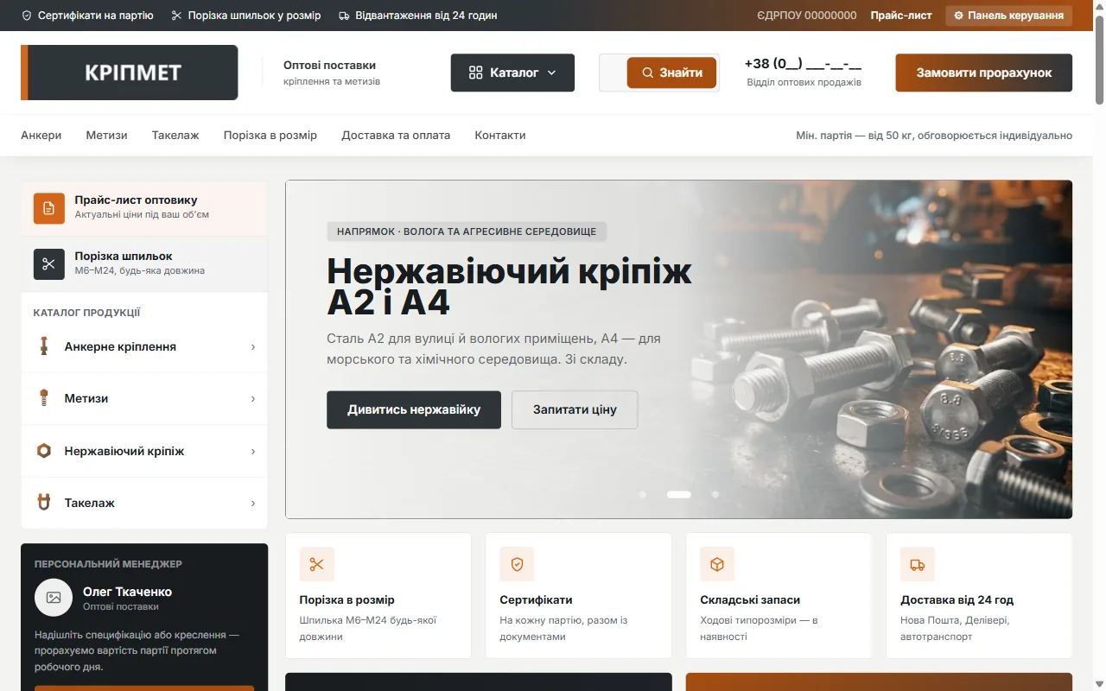This screenshot has height=691, width=1106.
Task: Click the search input field beside Знайти
Action: 613,73
